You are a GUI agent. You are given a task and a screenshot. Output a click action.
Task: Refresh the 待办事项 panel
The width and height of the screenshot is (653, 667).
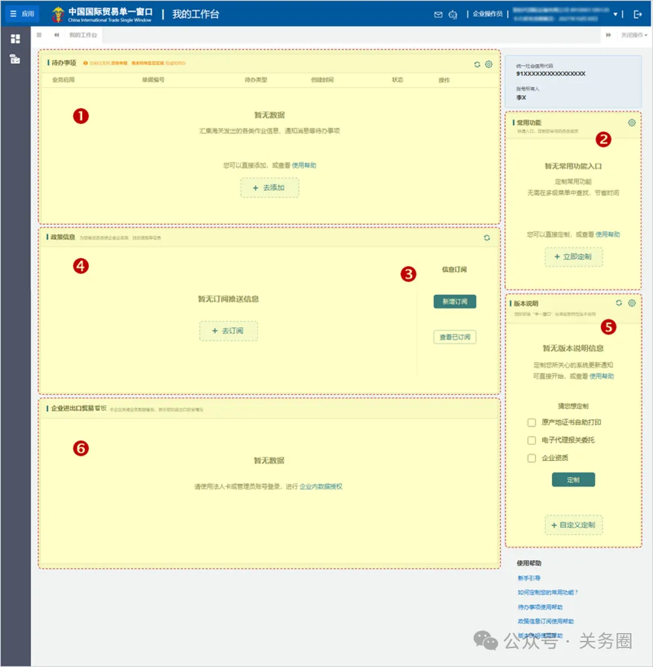click(477, 65)
